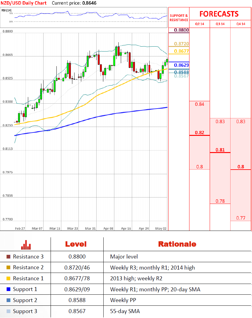Click the Support 3 light-blue color swatch
252x318 pixels.
tap(9, 311)
